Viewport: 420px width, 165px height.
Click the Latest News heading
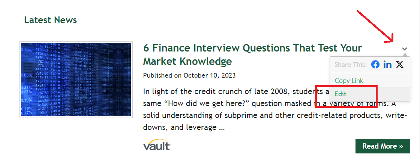tap(50, 20)
